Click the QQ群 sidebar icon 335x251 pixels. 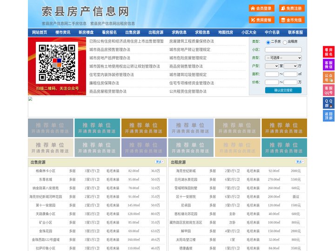328,103
